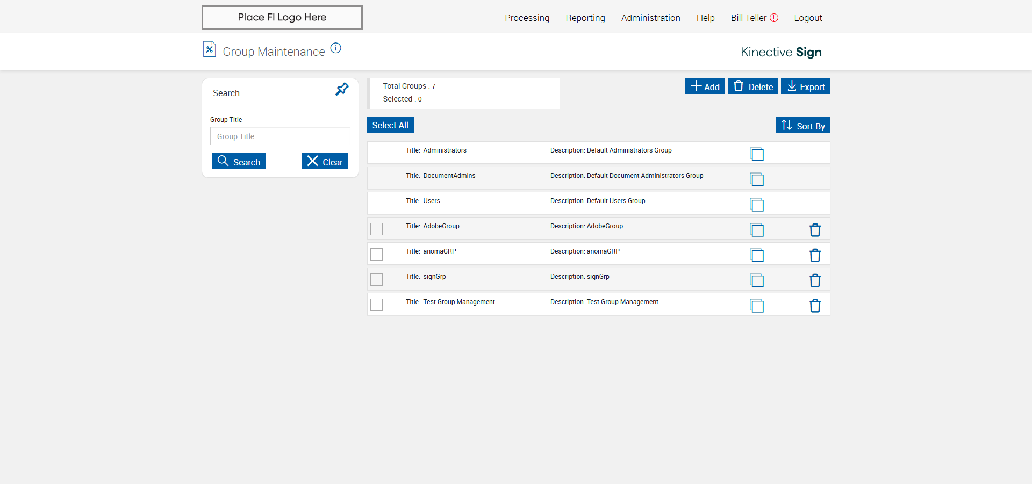Tick the Test Group Management checkbox
This screenshot has width=1032, height=484.
377,305
